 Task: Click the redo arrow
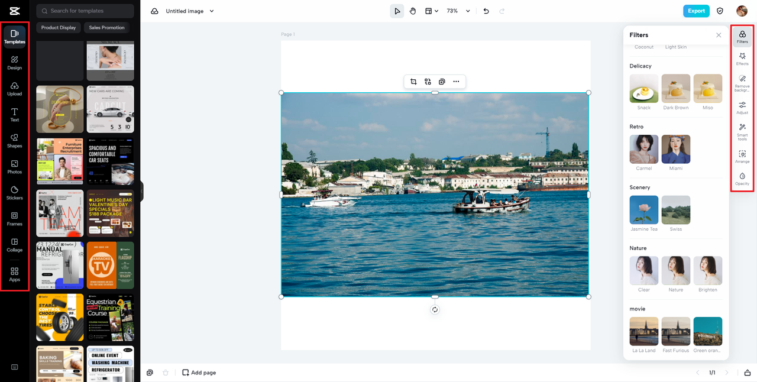pos(502,11)
